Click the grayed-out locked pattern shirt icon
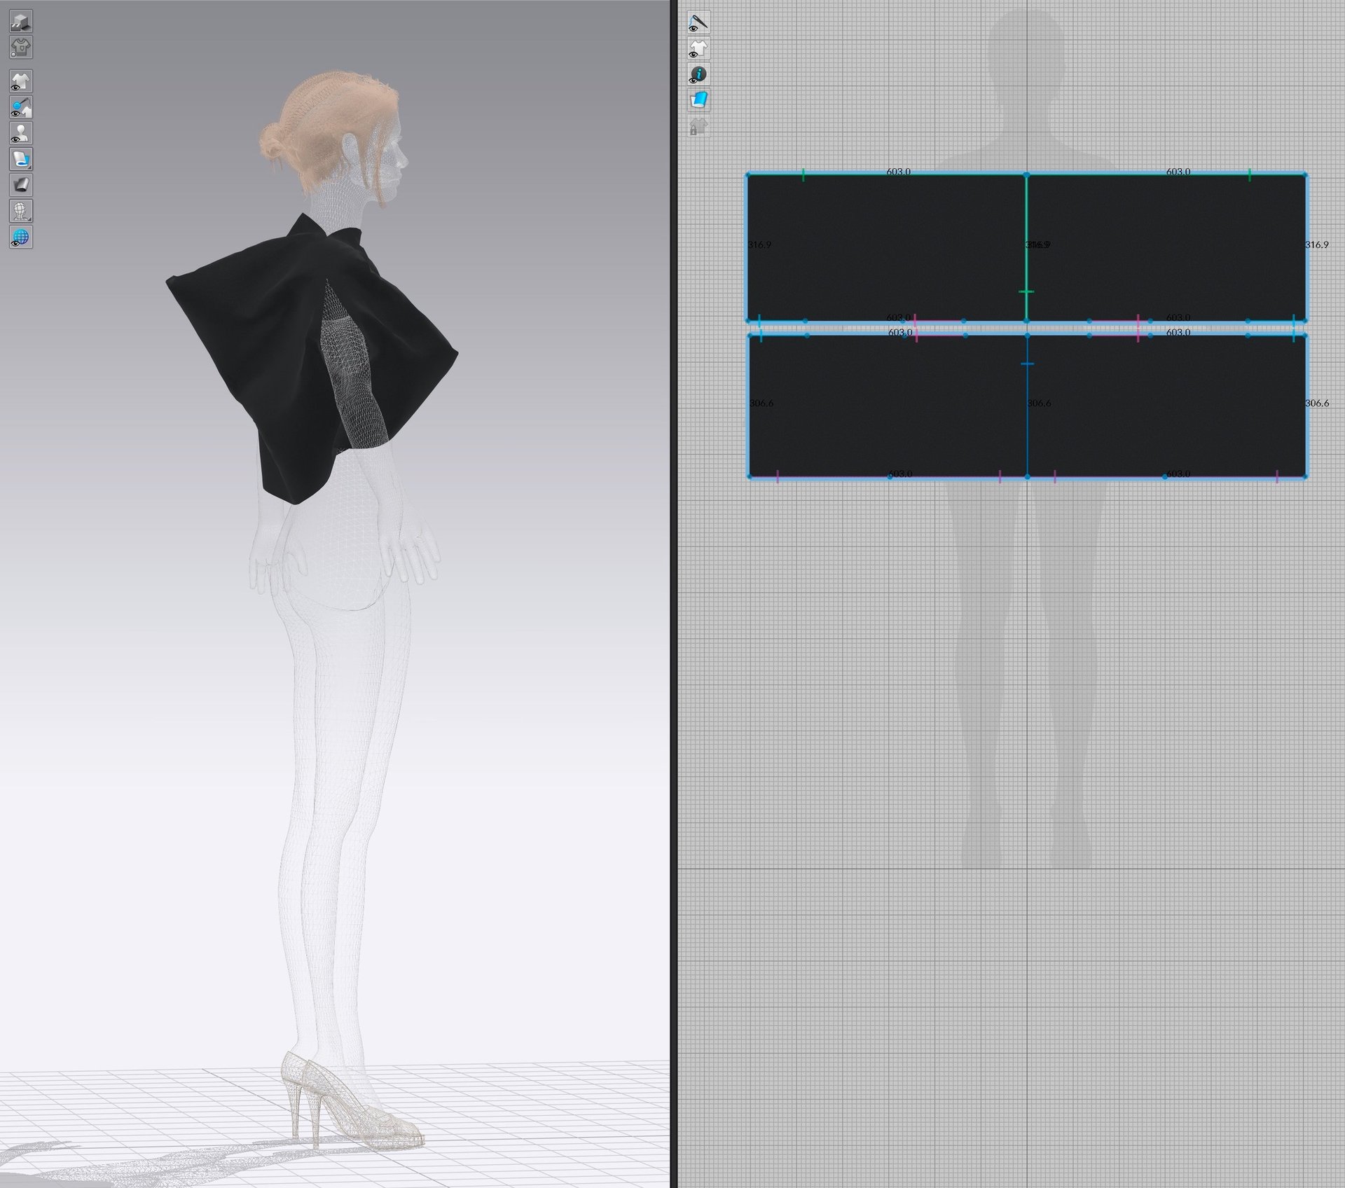 (698, 127)
